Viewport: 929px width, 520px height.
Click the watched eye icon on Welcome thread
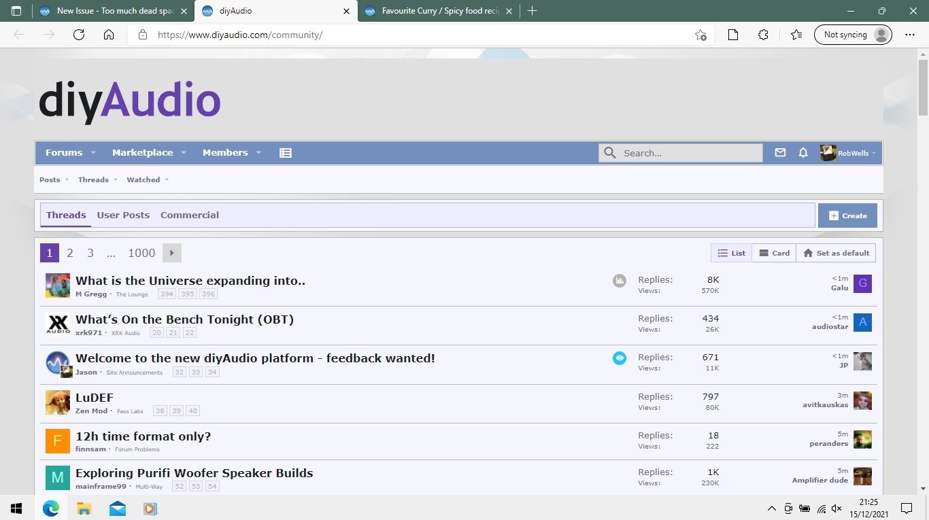tap(619, 358)
